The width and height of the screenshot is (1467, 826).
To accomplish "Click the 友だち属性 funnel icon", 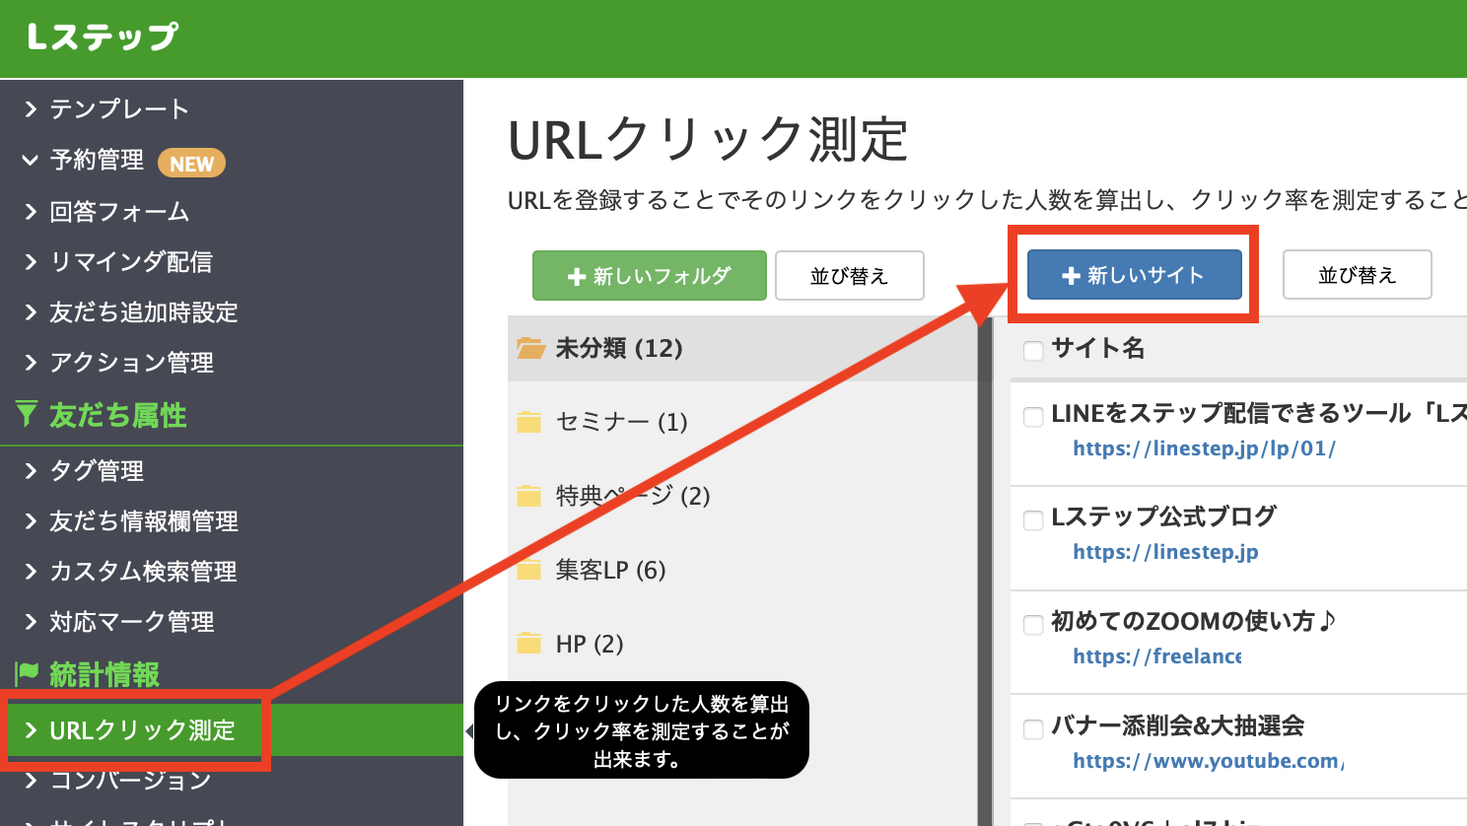I will pos(27,415).
